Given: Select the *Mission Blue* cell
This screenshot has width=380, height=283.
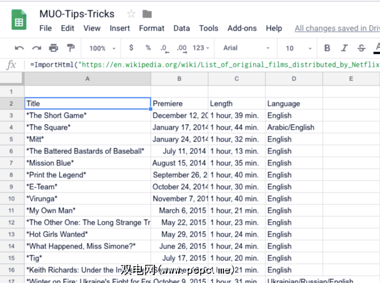Looking at the screenshot, I should click(x=87, y=163).
